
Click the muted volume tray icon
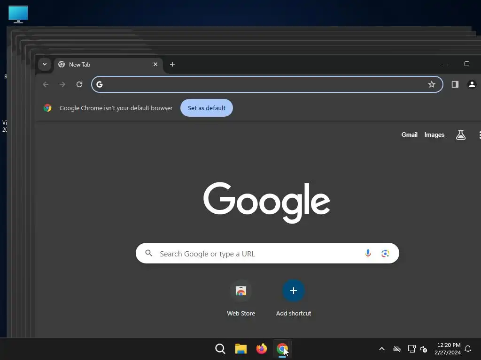pyautogui.click(x=424, y=349)
